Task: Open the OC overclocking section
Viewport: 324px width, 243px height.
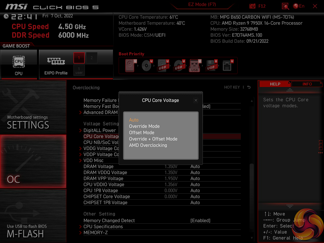Action: pos(33,161)
